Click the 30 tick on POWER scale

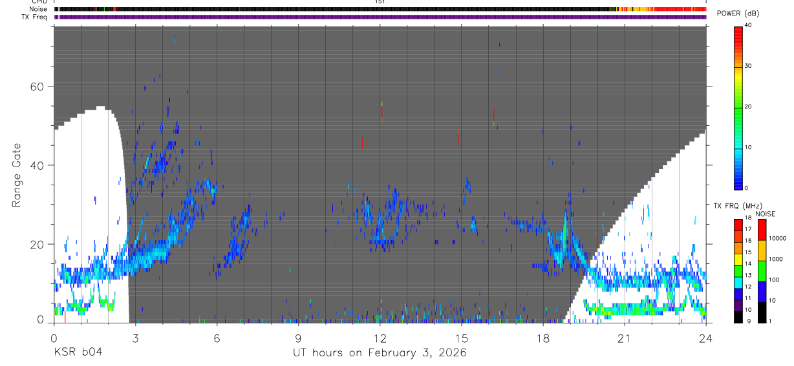pyautogui.click(x=749, y=66)
